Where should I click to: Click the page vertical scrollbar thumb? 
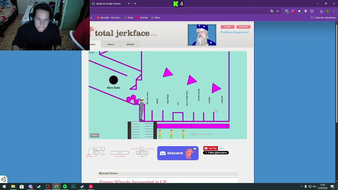tap(336, 73)
